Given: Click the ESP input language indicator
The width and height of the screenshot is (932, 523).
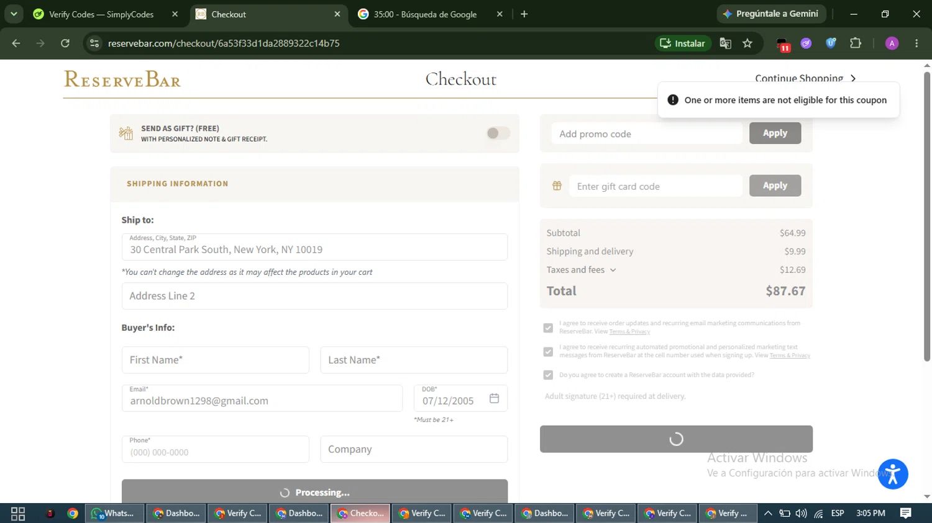Looking at the screenshot, I should pyautogui.click(x=838, y=513).
